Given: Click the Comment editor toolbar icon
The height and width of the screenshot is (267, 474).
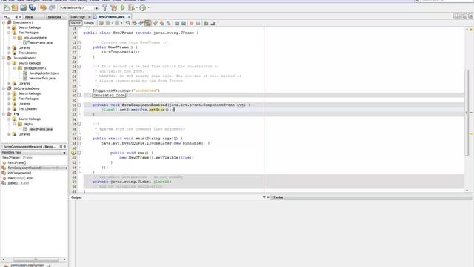Looking at the screenshot, I should click(x=206, y=23).
